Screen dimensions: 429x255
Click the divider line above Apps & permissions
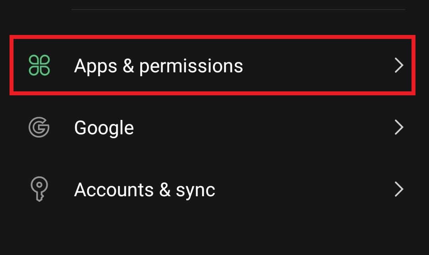click(238, 9)
